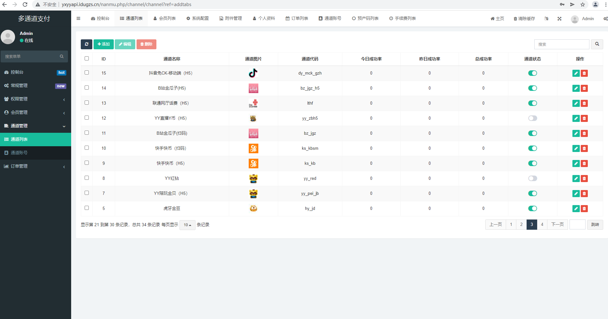
Task: Open the 订单列表 tab
Action: click(297, 19)
